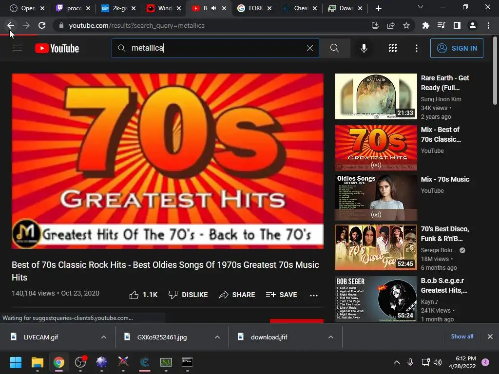Open the LIVECAM.gif downloaded file
This screenshot has height=374, width=499.
(x=41, y=337)
